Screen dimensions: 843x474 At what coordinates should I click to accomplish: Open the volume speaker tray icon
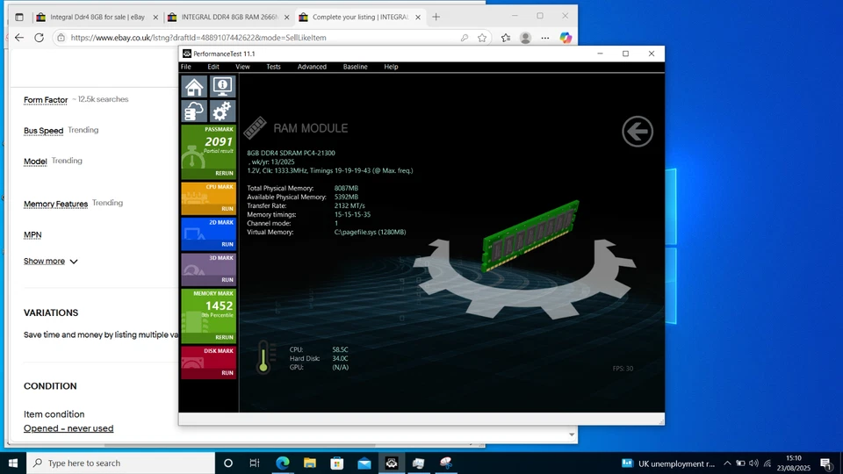click(x=753, y=463)
